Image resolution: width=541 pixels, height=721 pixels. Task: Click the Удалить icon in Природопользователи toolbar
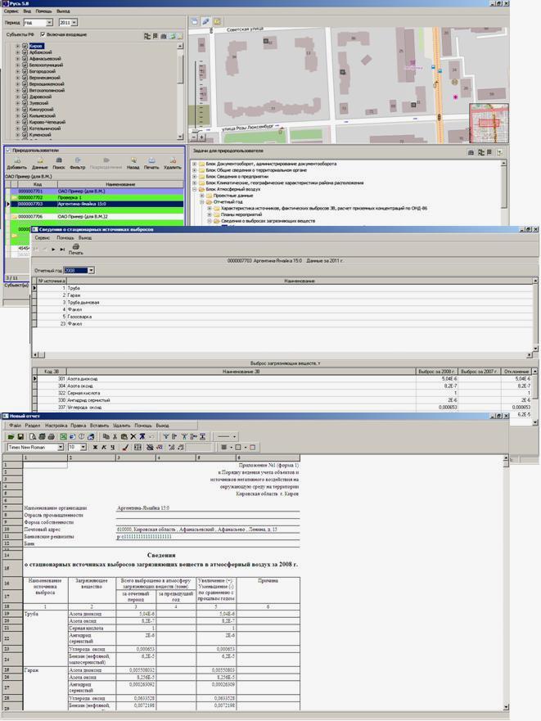click(172, 161)
